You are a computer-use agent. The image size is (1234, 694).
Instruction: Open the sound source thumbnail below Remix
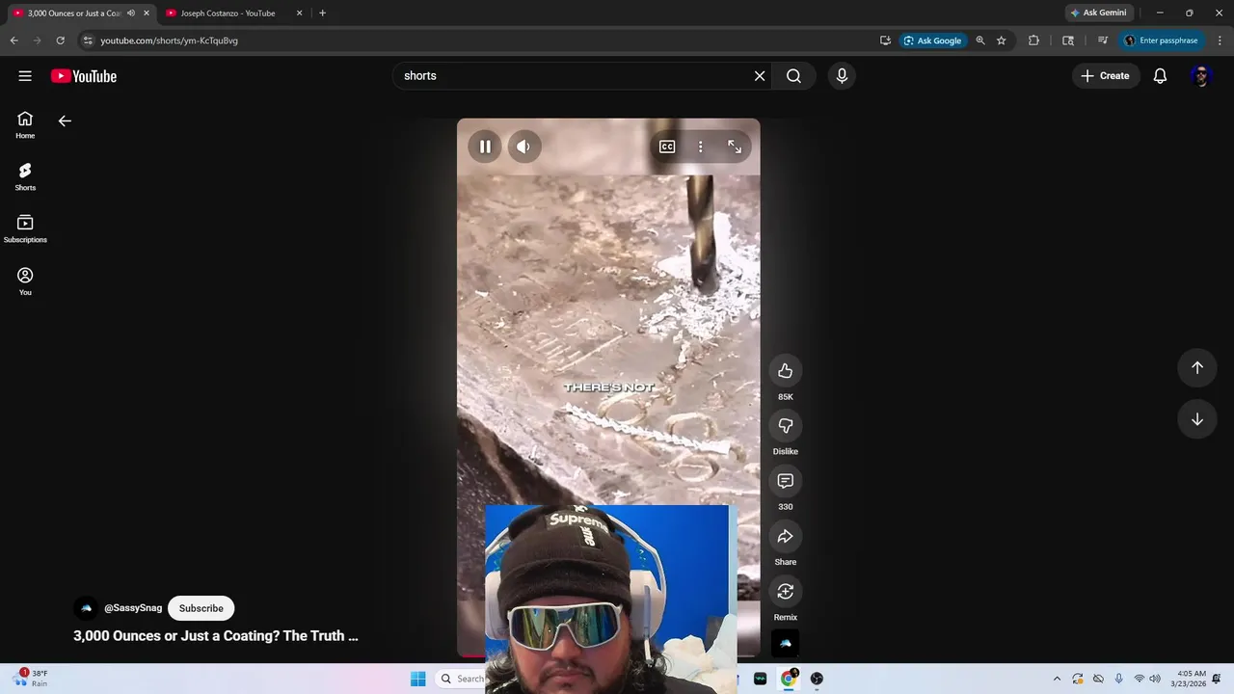point(786,643)
